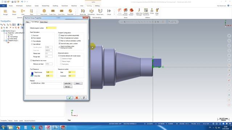Click the Undo icon in quick access toolbar

(22, 2)
